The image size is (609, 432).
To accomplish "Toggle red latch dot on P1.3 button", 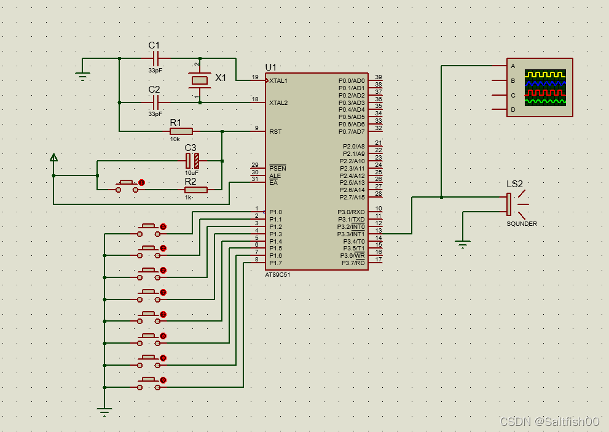I will (x=163, y=292).
